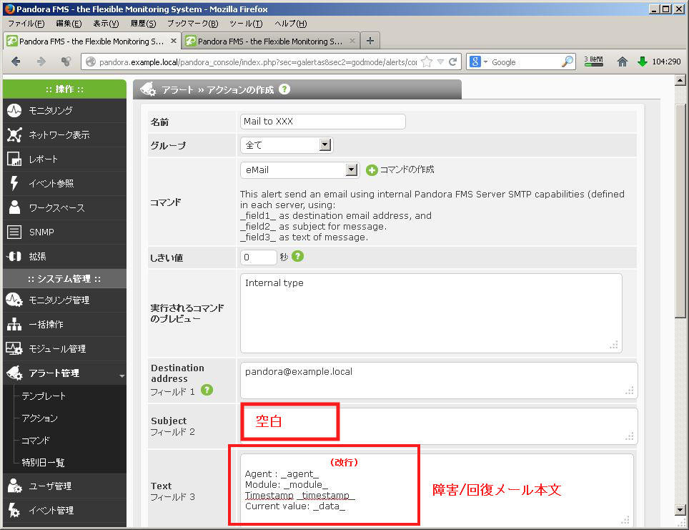Image resolution: width=689 pixels, height=530 pixels.
Task: Show help for the しきい値 field
Action: tap(297, 256)
